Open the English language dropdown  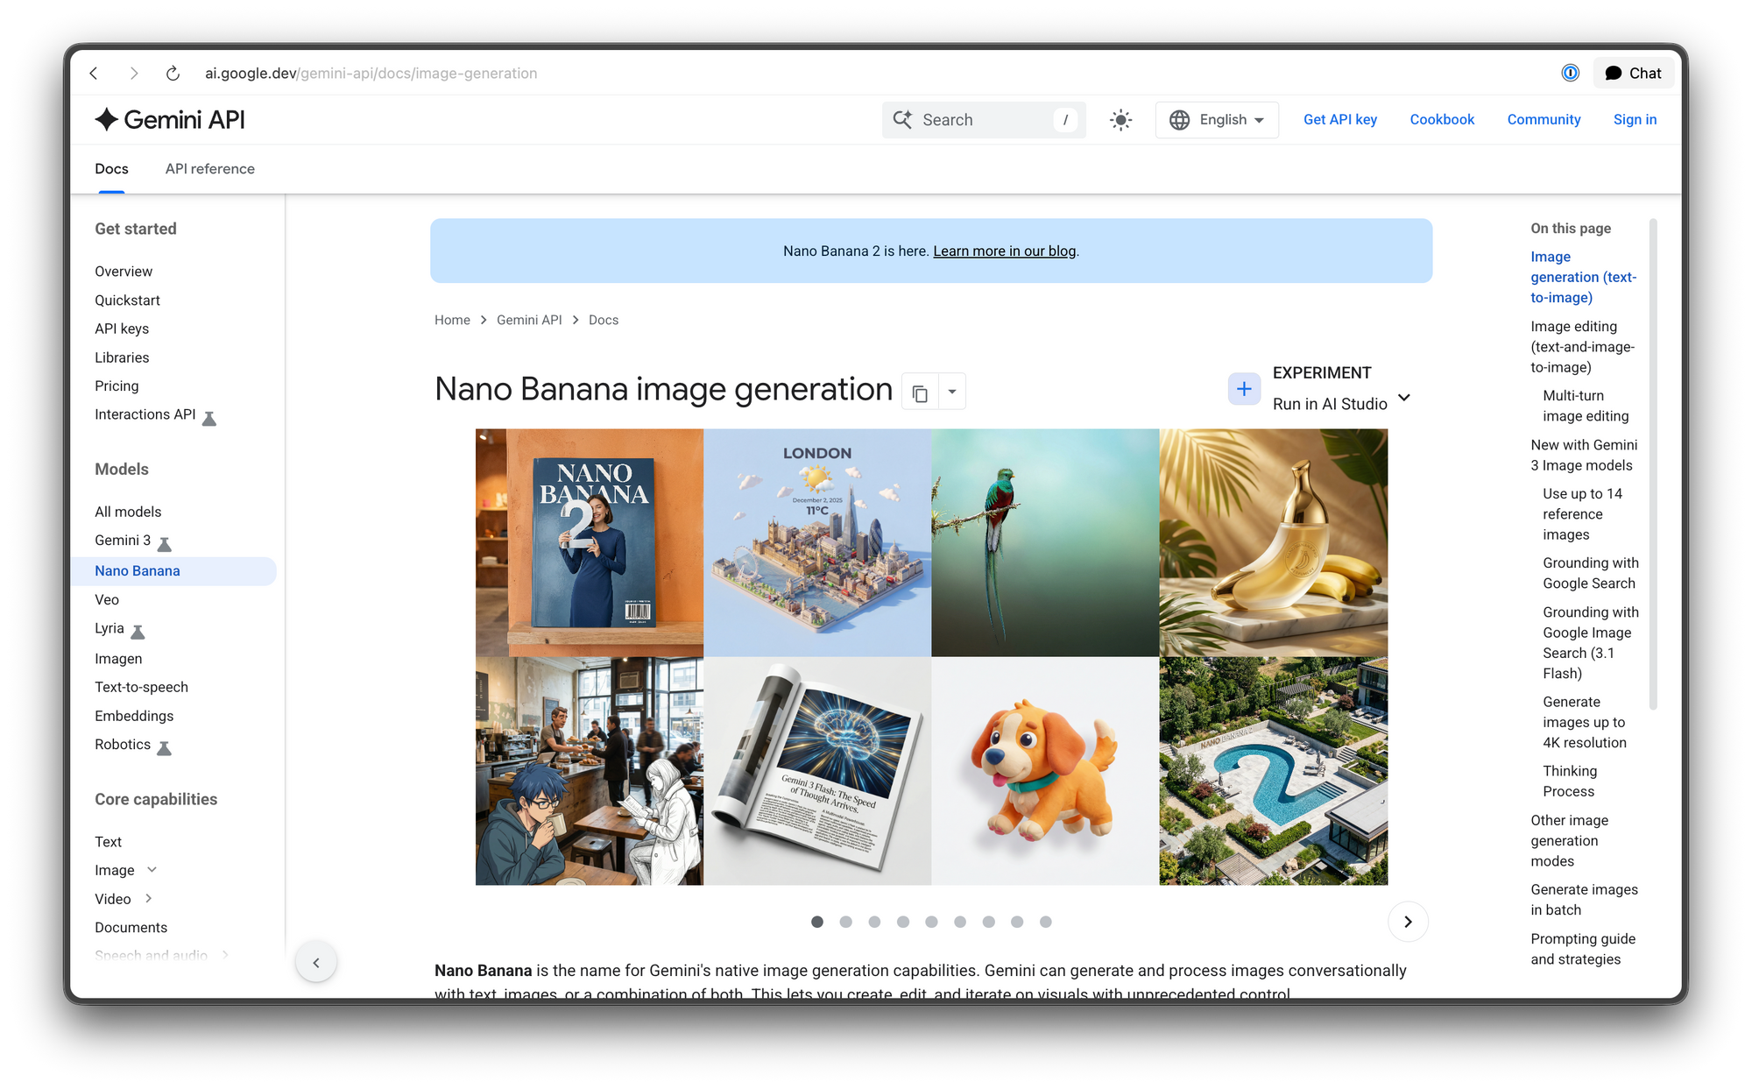point(1217,120)
